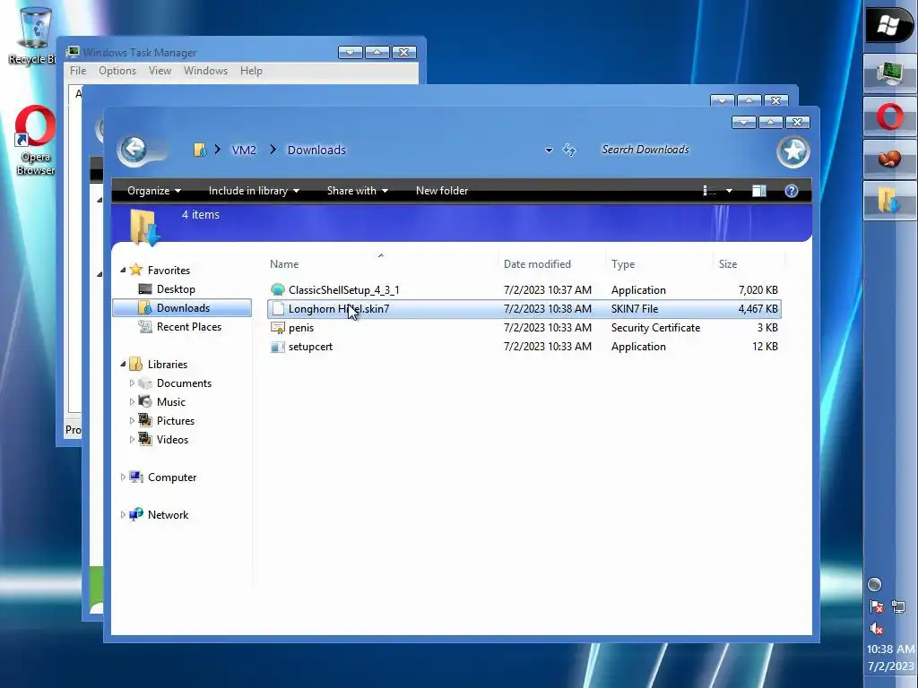The image size is (918, 688).
Task: Open the File menu in Task Manager
Action: coord(78,71)
